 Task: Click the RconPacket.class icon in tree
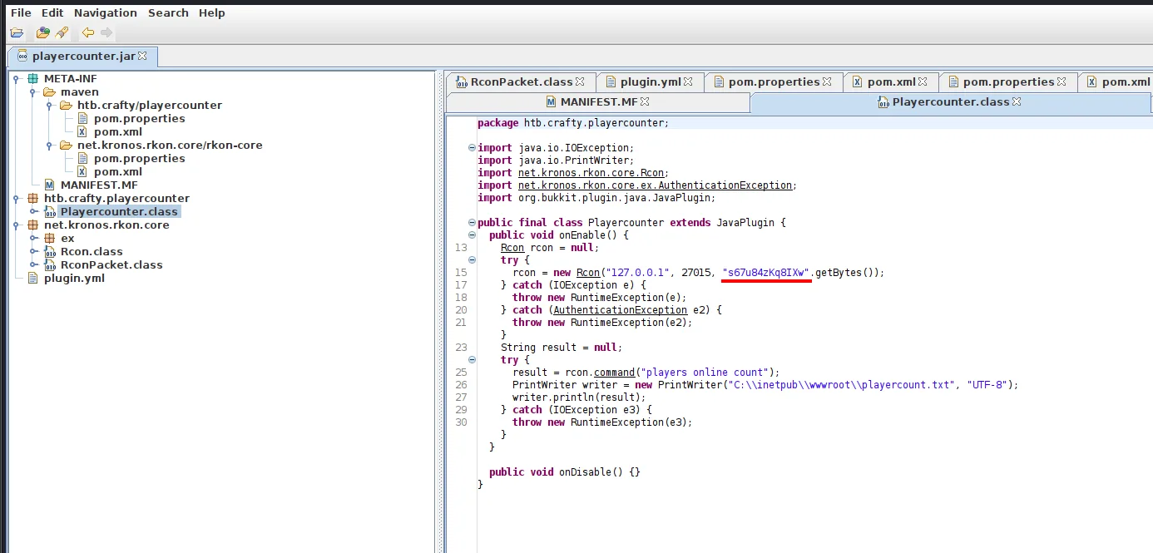point(50,264)
